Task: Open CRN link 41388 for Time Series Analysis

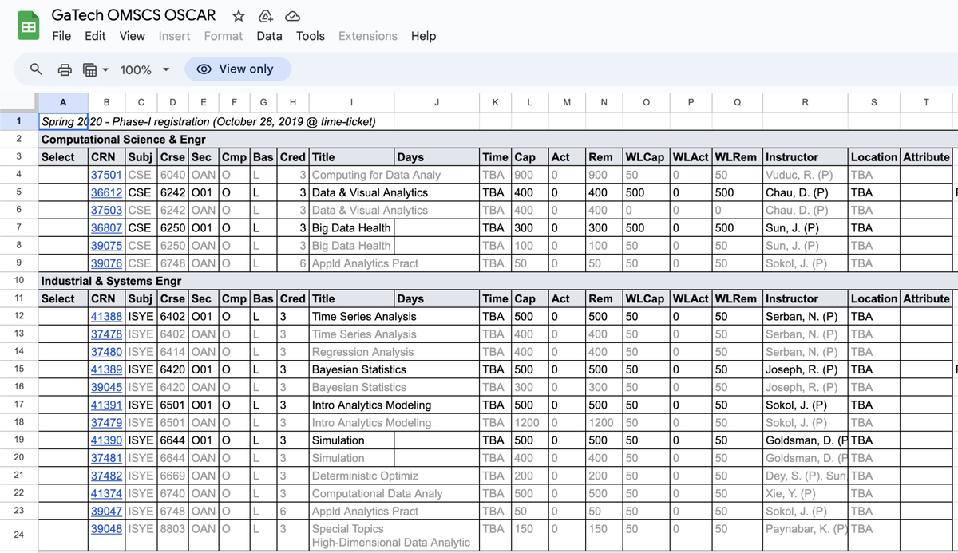Action: point(106,316)
